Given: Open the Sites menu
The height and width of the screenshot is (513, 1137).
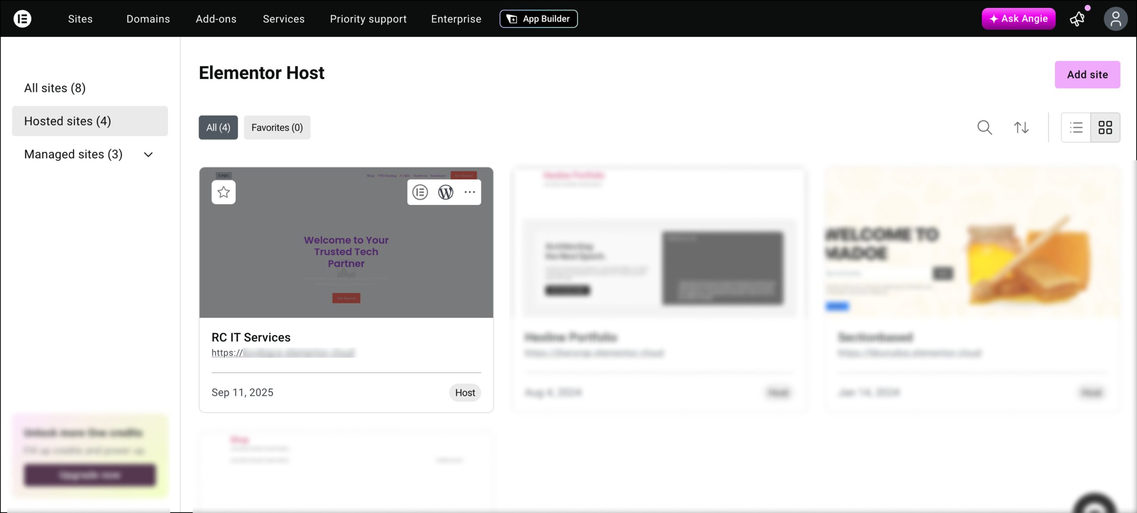Looking at the screenshot, I should click(x=80, y=19).
